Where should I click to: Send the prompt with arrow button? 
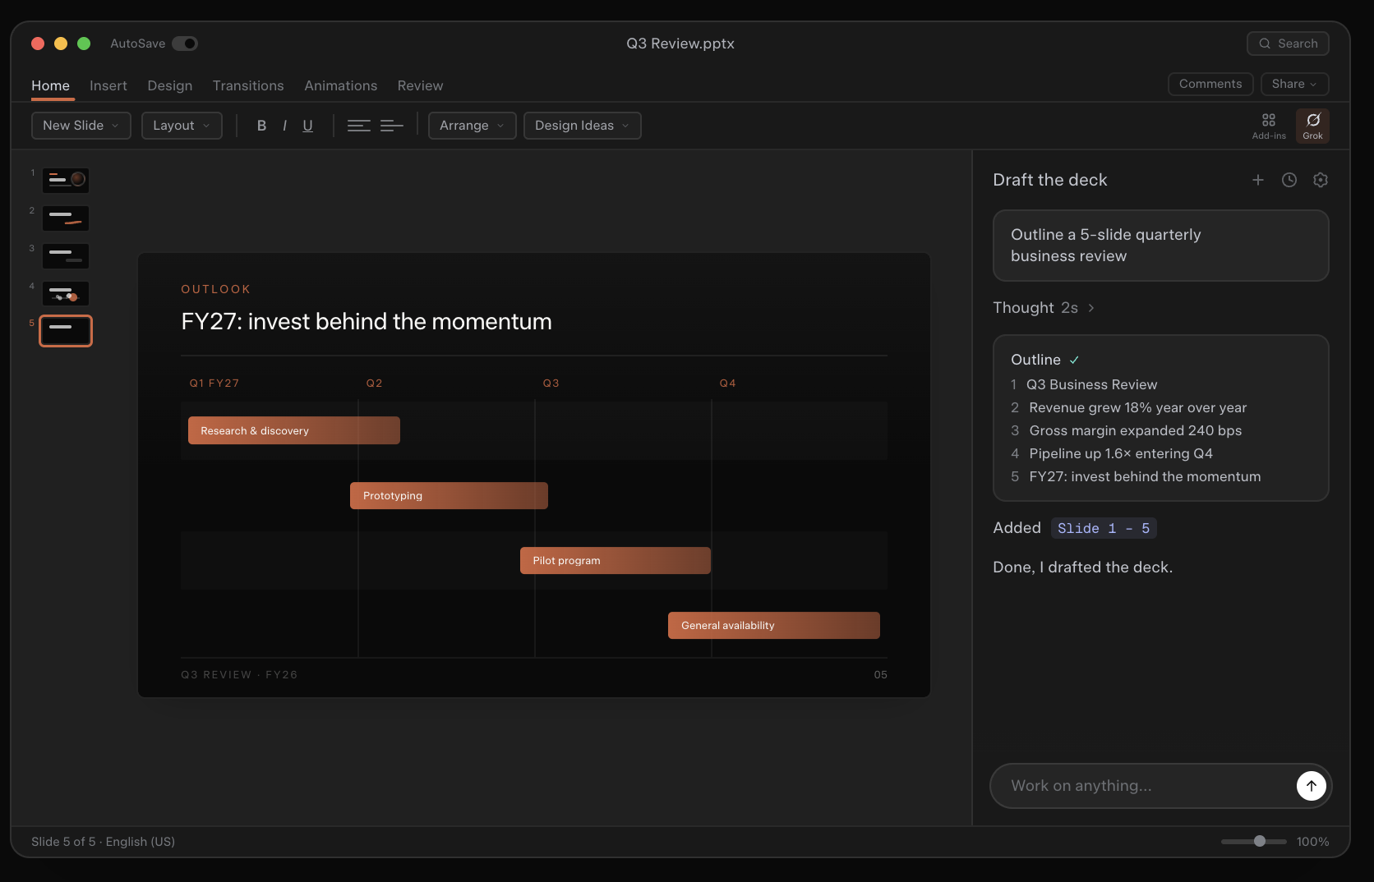click(x=1312, y=786)
